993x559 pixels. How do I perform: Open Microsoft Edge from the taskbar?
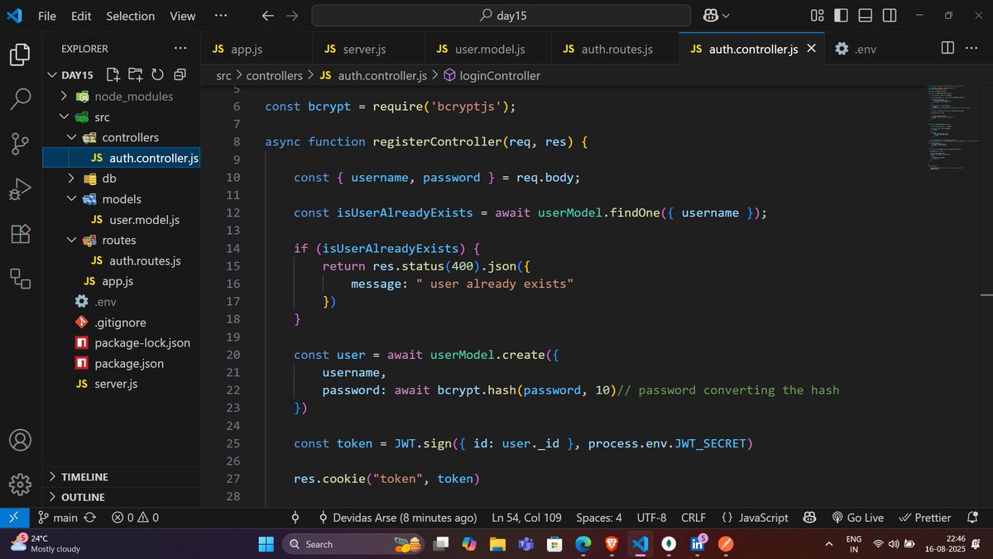pyautogui.click(x=583, y=544)
